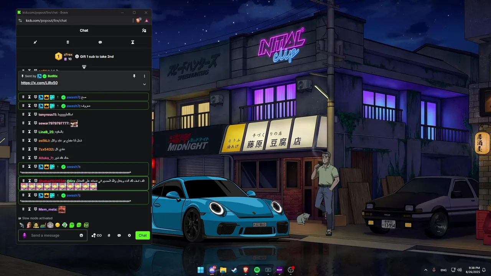491x276 pixels.
Task: Open Windows Start menu on taskbar
Action: pyautogui.click(x=201, y=270)
